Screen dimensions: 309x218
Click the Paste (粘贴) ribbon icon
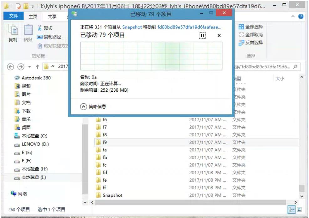pos(28,33)
